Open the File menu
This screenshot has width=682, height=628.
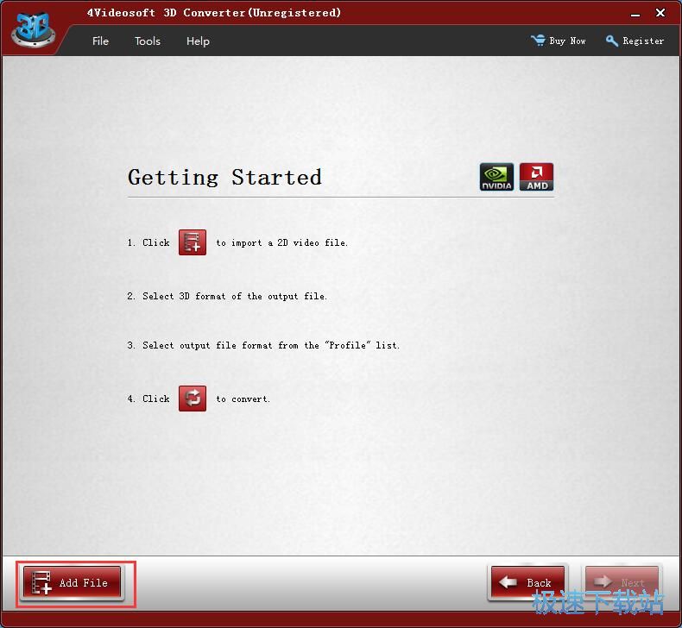click(x=100, y=41)
